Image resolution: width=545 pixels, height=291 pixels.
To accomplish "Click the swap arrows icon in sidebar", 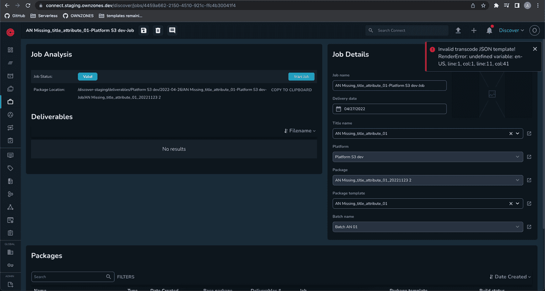I will [11, 128].
